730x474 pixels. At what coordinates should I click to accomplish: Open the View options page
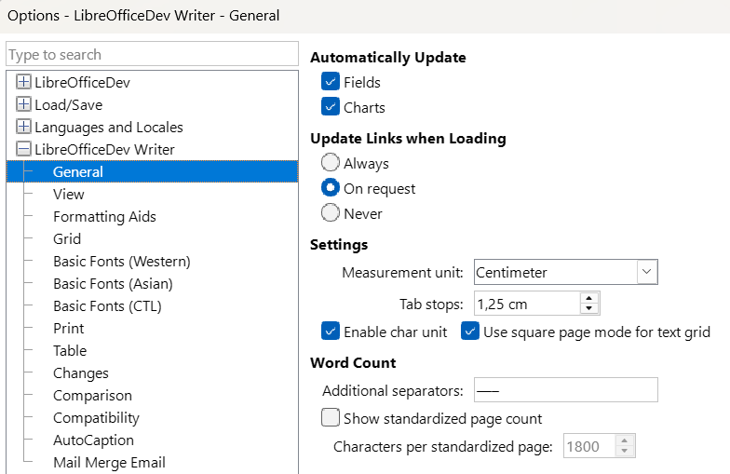69,194
